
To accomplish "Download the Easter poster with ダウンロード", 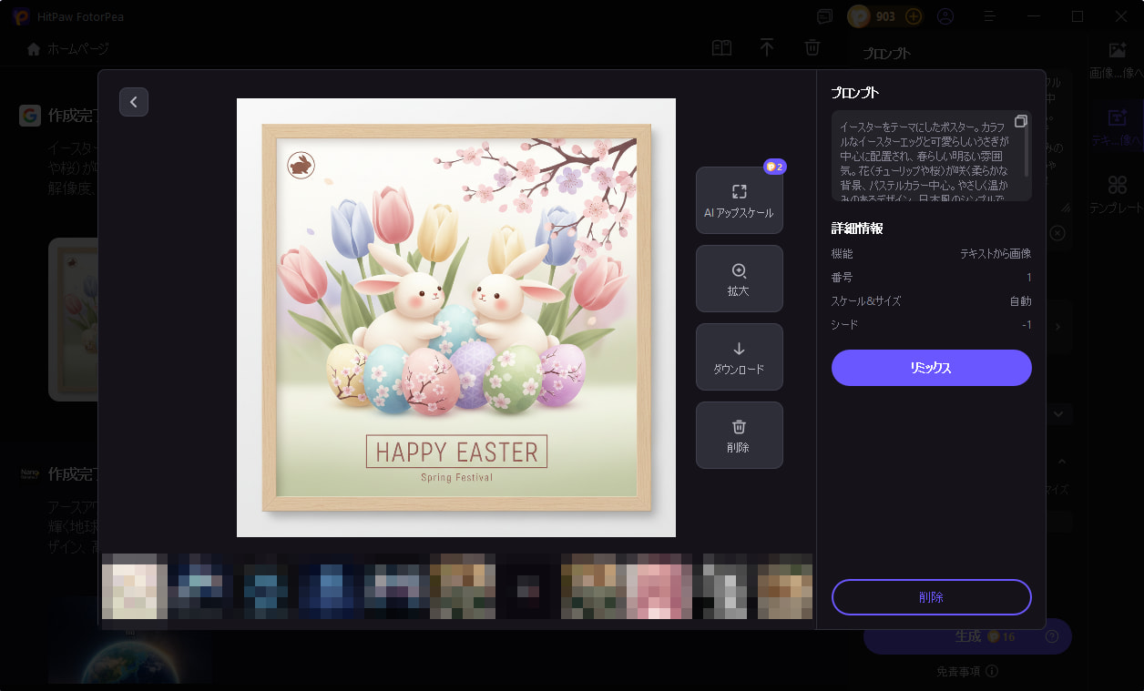I will (739, 357).
